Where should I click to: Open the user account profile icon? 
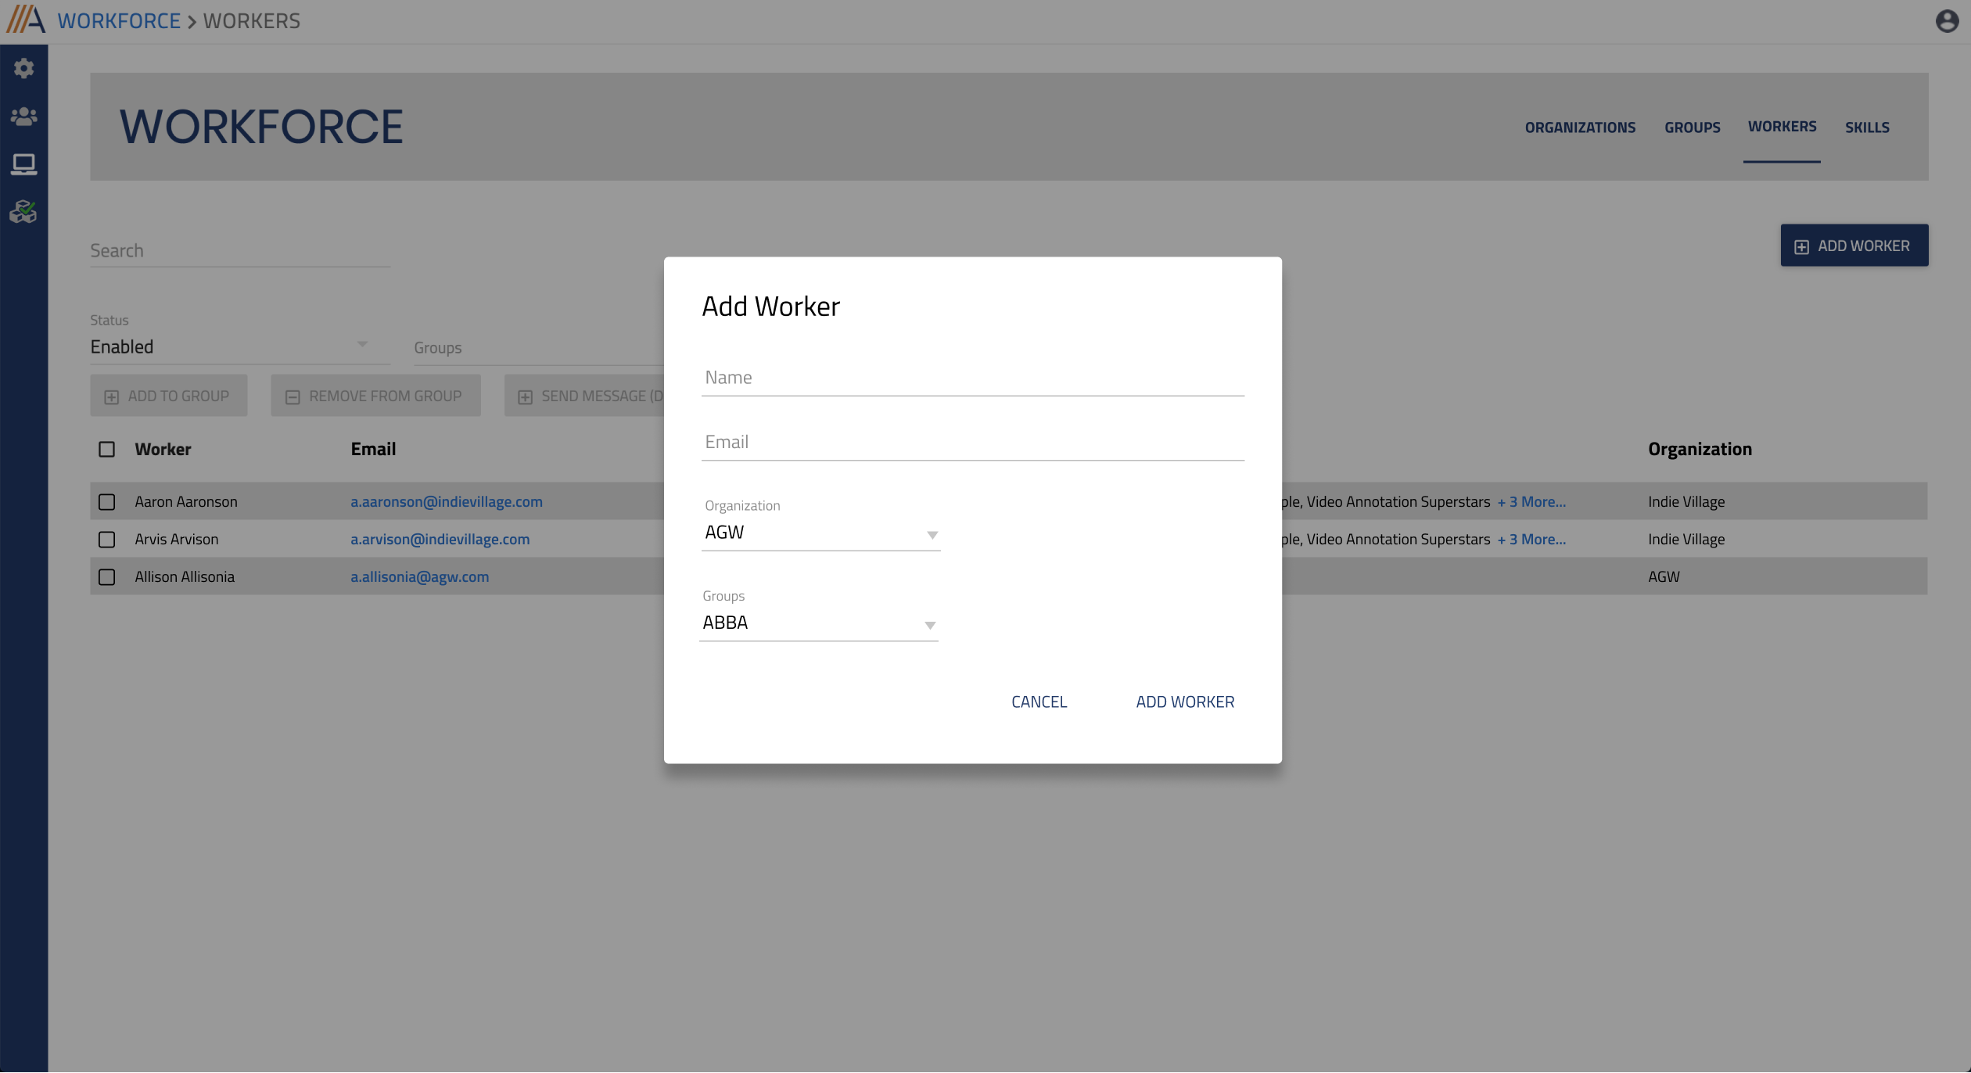pos(1947,20)
